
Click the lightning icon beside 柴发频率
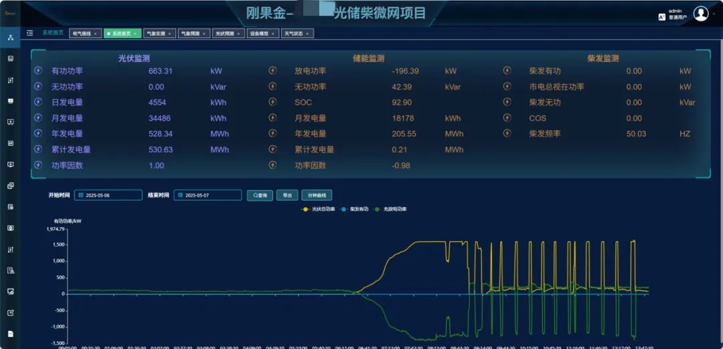pyautogui.click(x=507, y=134)
